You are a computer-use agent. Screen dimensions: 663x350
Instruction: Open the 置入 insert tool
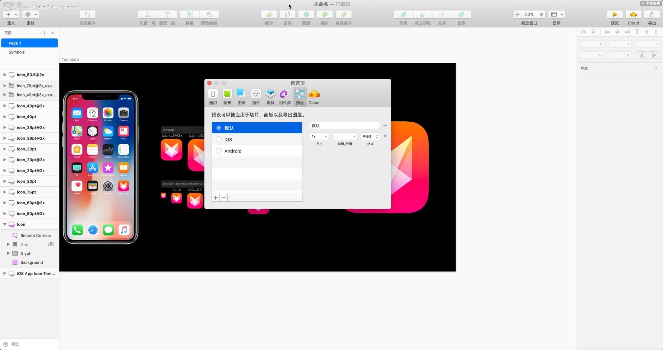[11, 14]
